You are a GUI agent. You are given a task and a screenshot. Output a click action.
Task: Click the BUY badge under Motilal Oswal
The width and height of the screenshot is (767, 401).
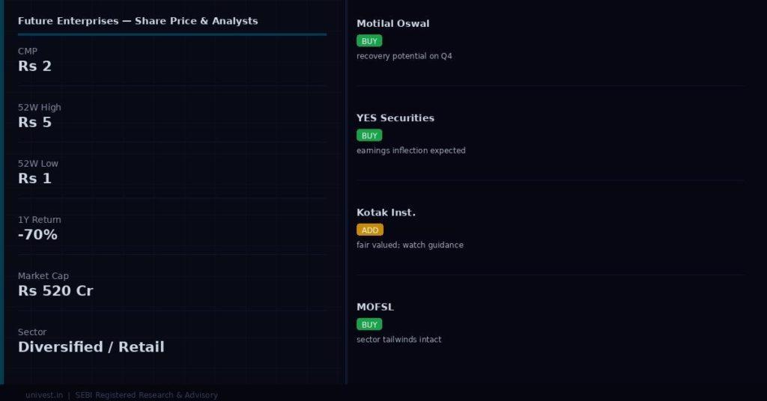[x=369, y=41]
